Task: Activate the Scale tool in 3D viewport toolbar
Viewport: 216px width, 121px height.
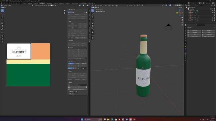Action: (93, 23)
